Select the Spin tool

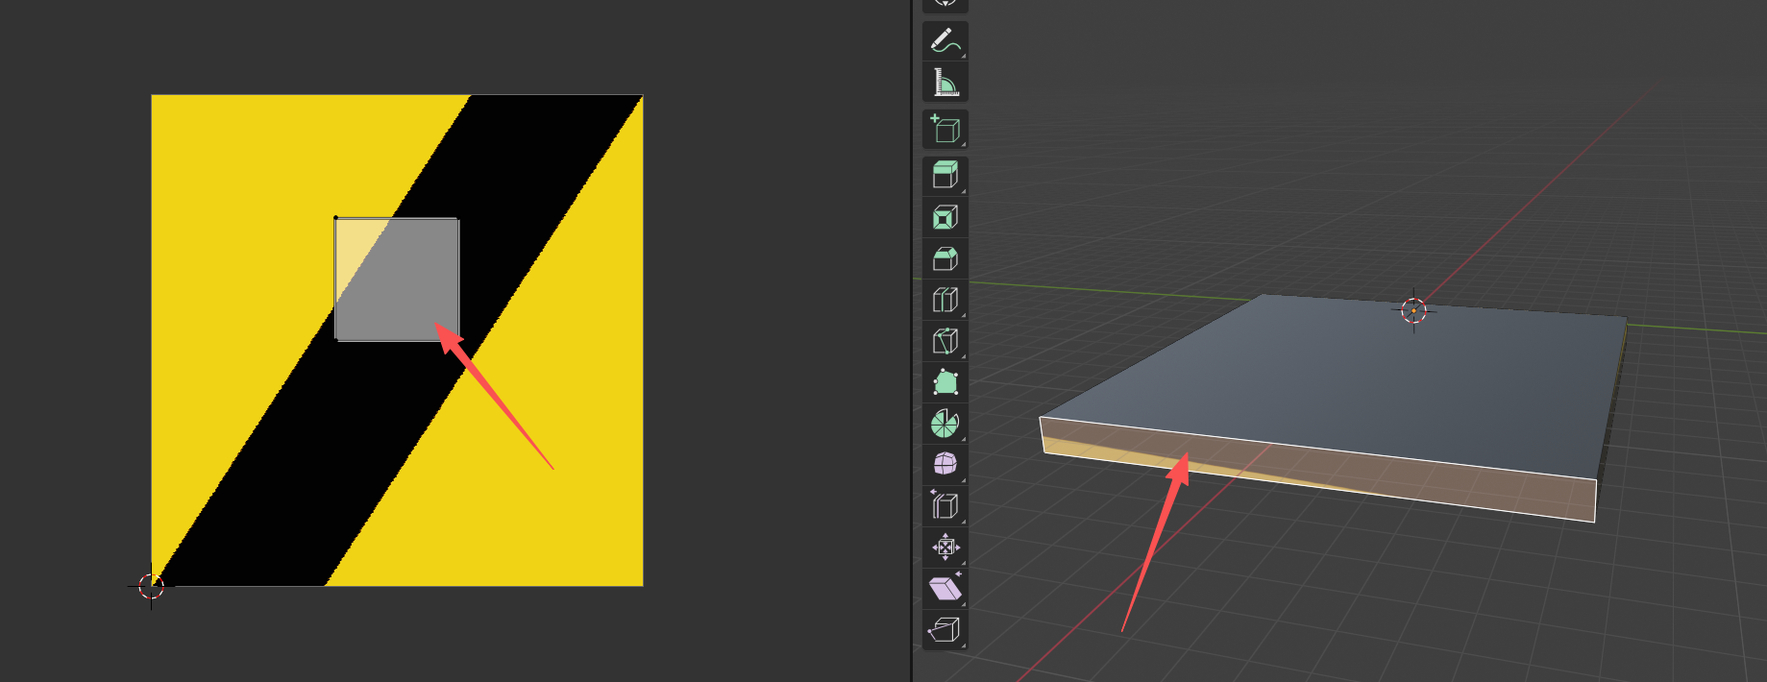click(945, 424)
